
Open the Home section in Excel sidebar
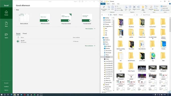tap(6, 13)
